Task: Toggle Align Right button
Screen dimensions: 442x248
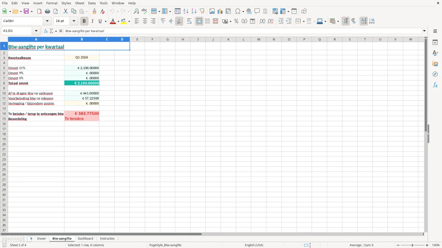Action: tap(153, 21)
